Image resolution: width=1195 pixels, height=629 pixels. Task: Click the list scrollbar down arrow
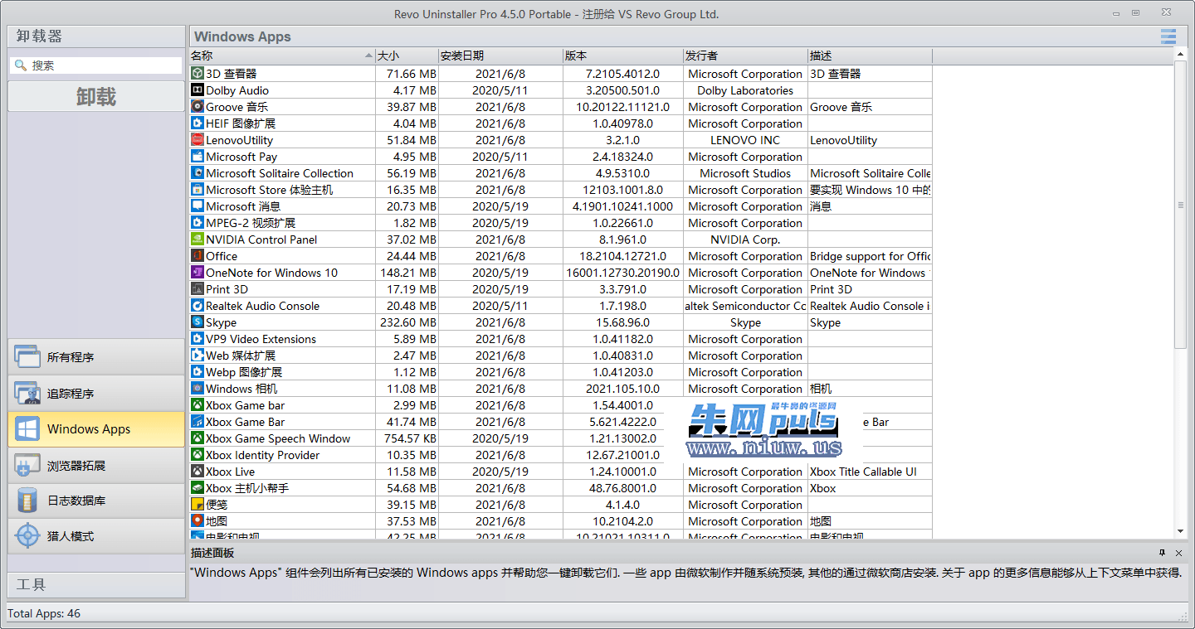(x=1181, y=532)
